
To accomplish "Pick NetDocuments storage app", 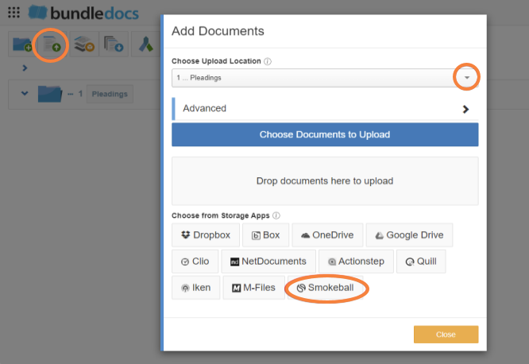I will point(268,261).
